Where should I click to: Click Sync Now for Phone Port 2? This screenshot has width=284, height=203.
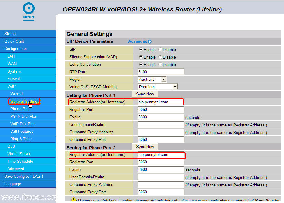point(145,147)
